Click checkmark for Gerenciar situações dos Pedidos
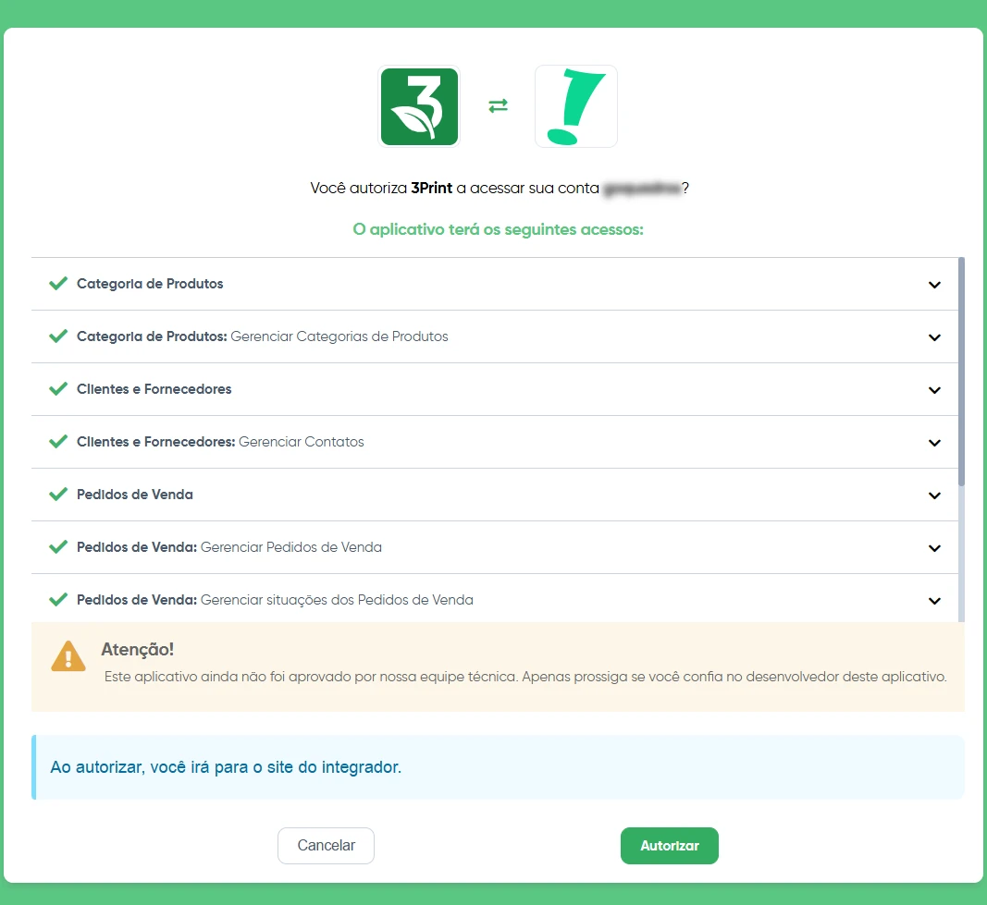This screenshot has height=905, width=987. coord(58,600)
